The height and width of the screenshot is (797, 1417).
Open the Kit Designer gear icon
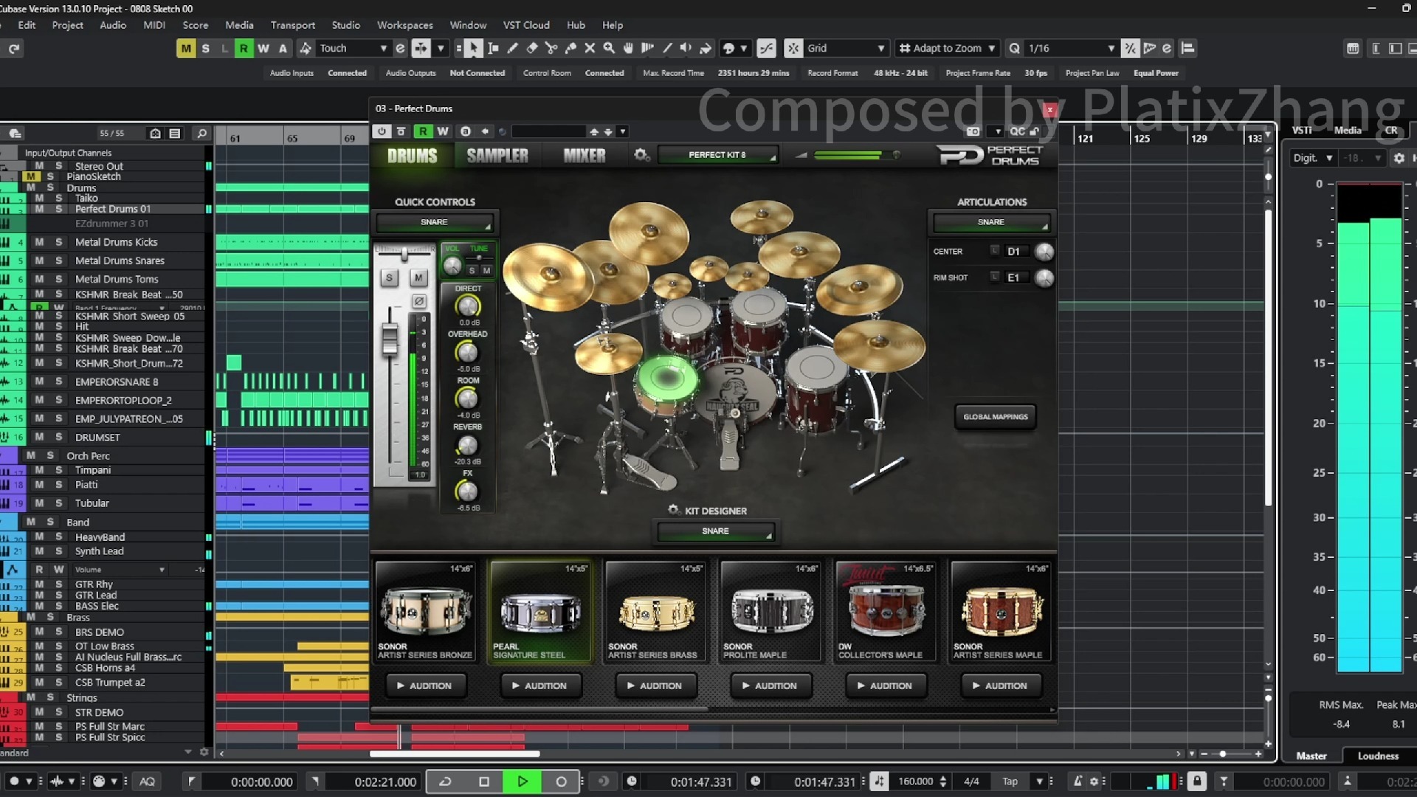673,510
